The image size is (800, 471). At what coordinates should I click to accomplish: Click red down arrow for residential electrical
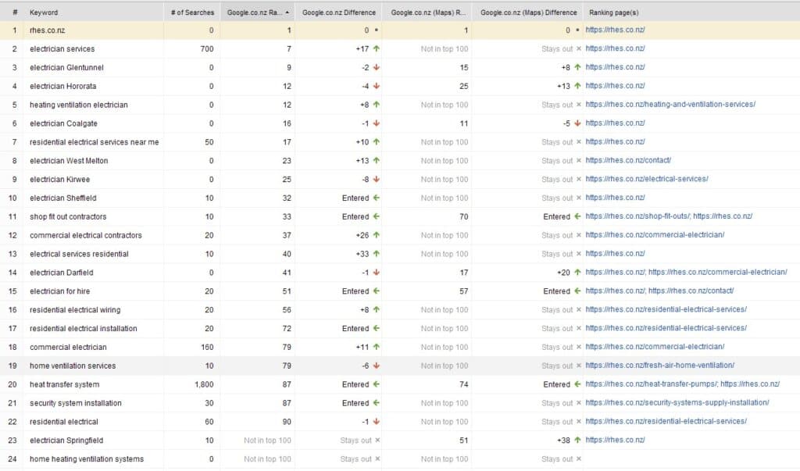point(377,422)
